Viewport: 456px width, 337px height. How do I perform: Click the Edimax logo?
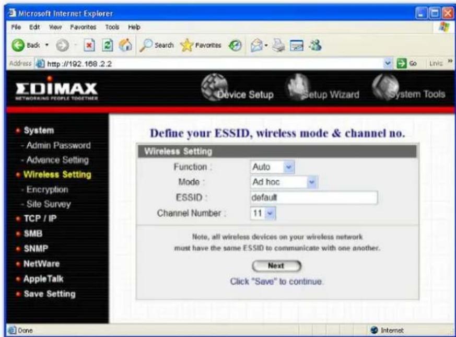coord(57,88)
